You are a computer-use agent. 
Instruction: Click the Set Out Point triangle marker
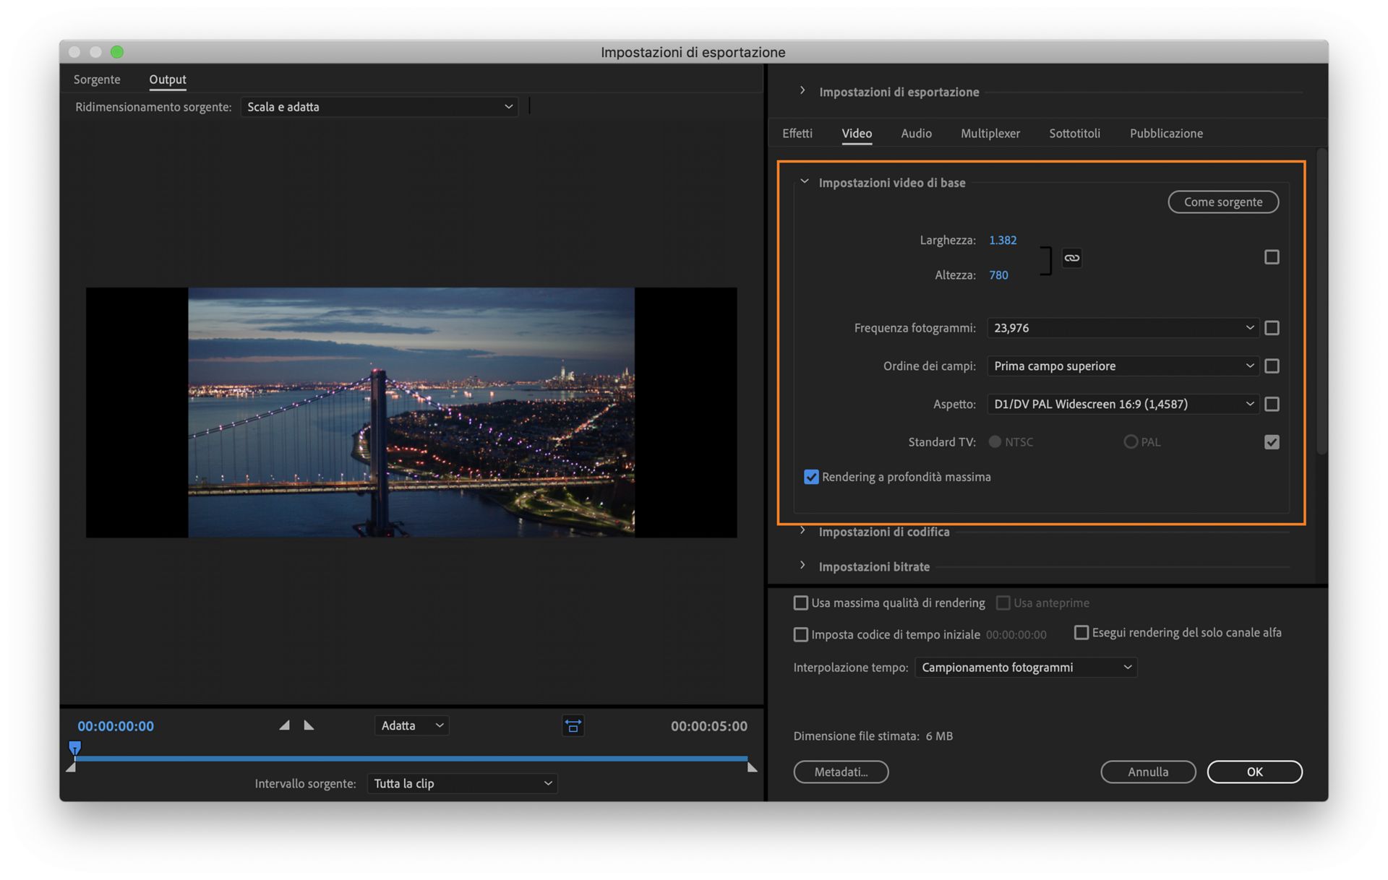point(309,725)
